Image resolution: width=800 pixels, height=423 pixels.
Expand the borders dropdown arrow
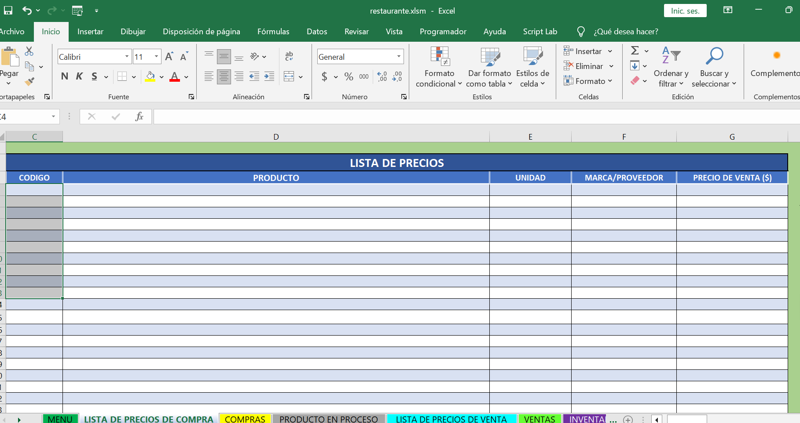coord(134,76)
